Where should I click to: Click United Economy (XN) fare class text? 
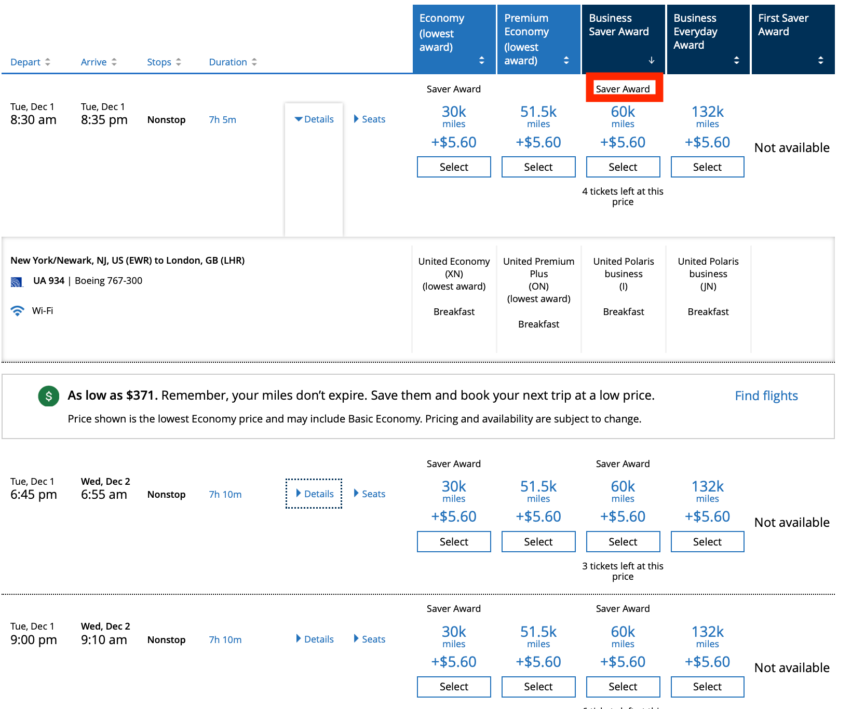pyautogui.click(x=454, y=274)
